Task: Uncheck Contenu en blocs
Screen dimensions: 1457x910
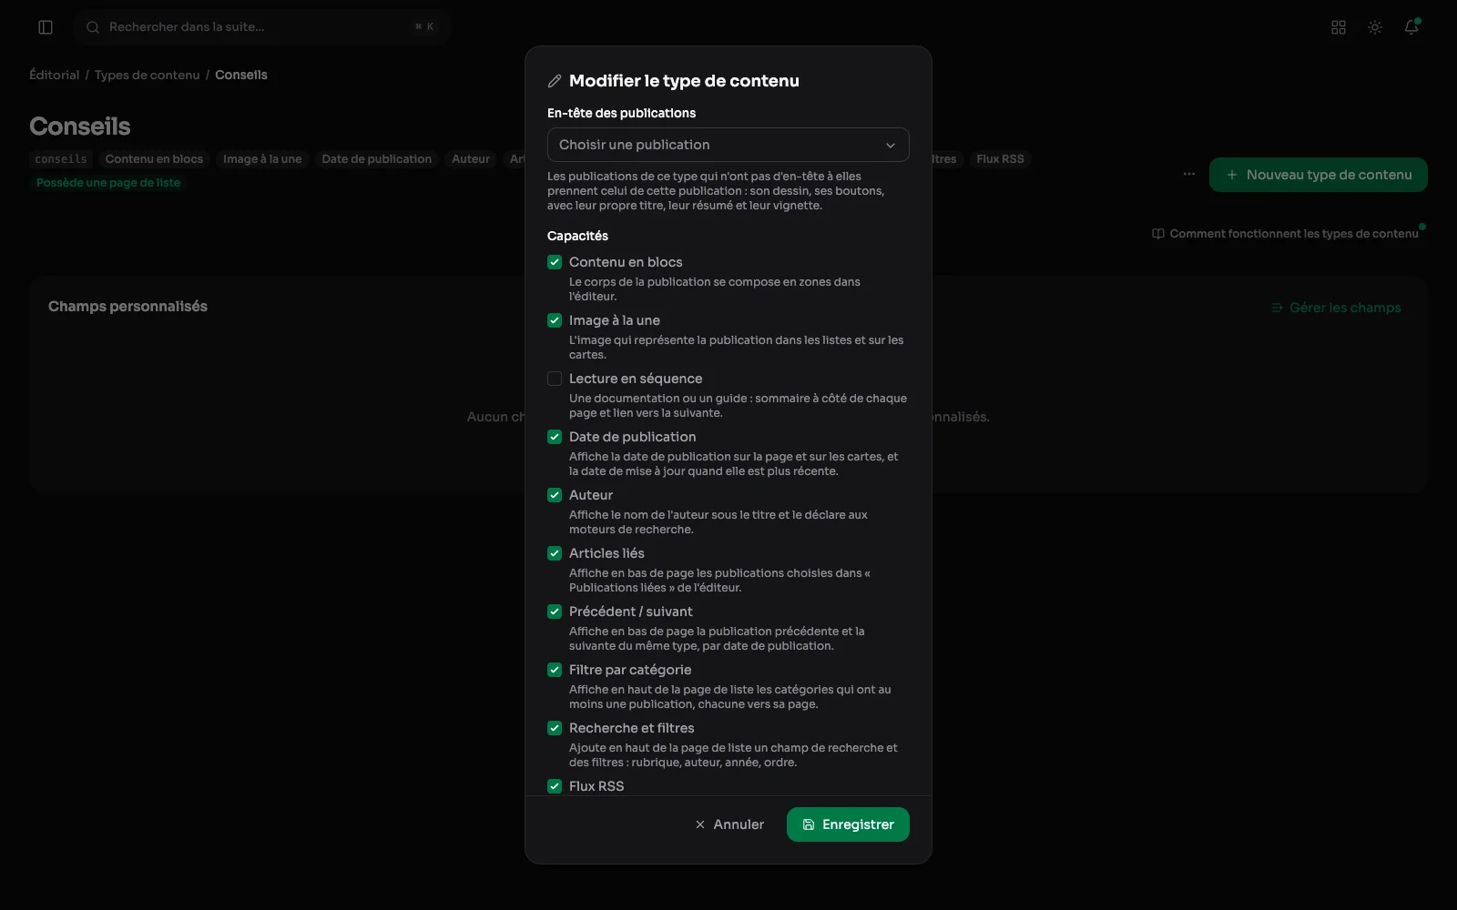Action: coord(555,262)
